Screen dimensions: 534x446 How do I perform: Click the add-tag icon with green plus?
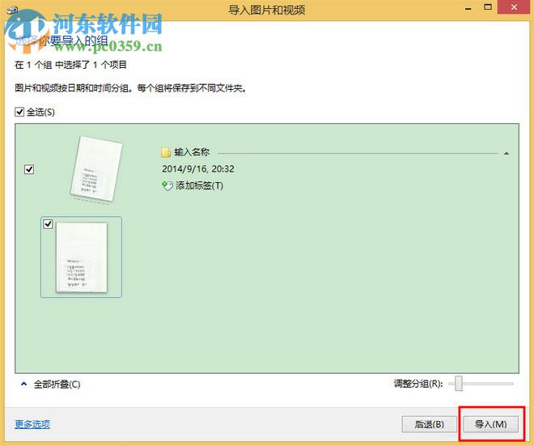coord(167,185)
